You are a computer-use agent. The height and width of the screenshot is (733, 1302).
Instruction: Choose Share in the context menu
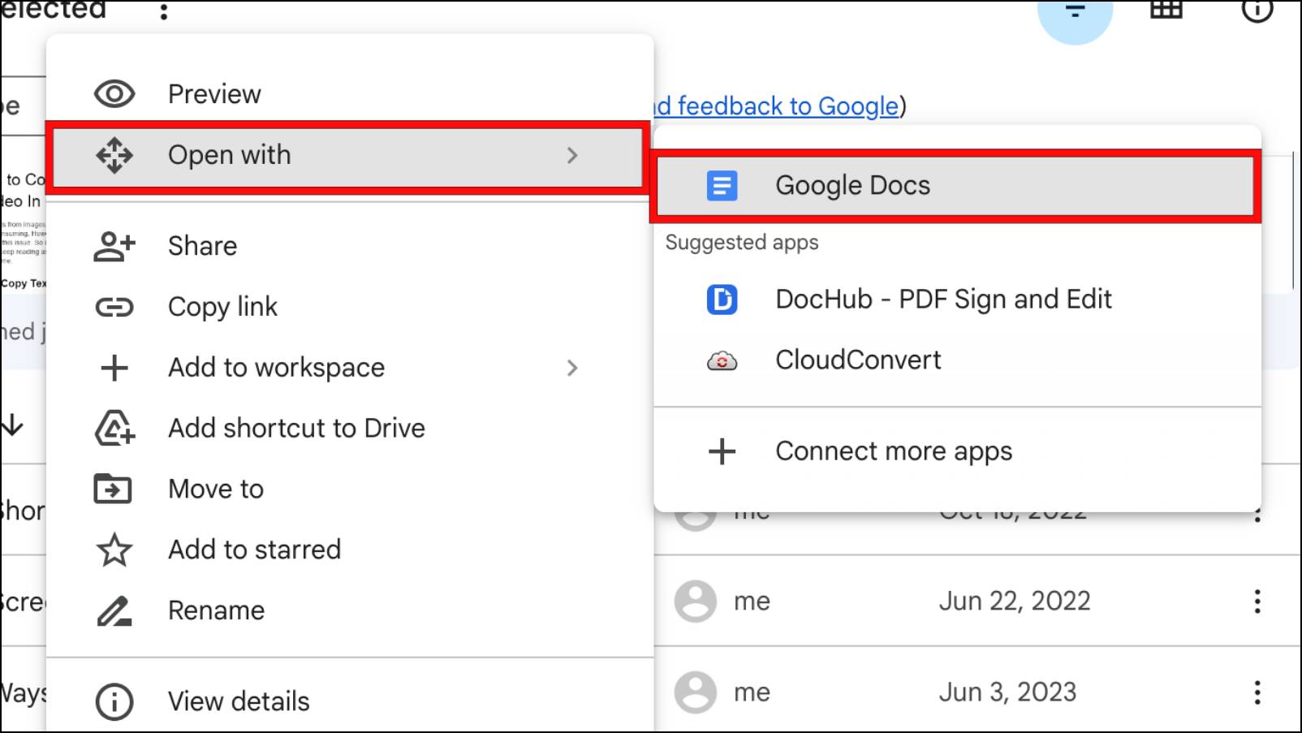pyautogui.click(x=350, y=246)
